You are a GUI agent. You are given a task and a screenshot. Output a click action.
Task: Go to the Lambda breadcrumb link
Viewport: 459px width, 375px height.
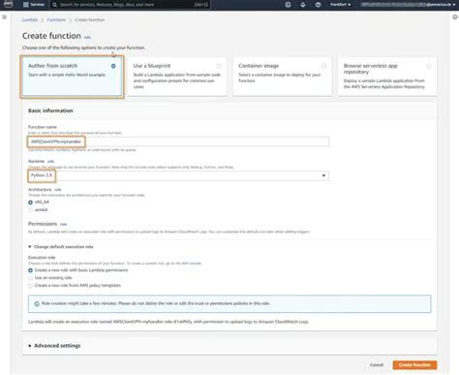tap(30, 19)
